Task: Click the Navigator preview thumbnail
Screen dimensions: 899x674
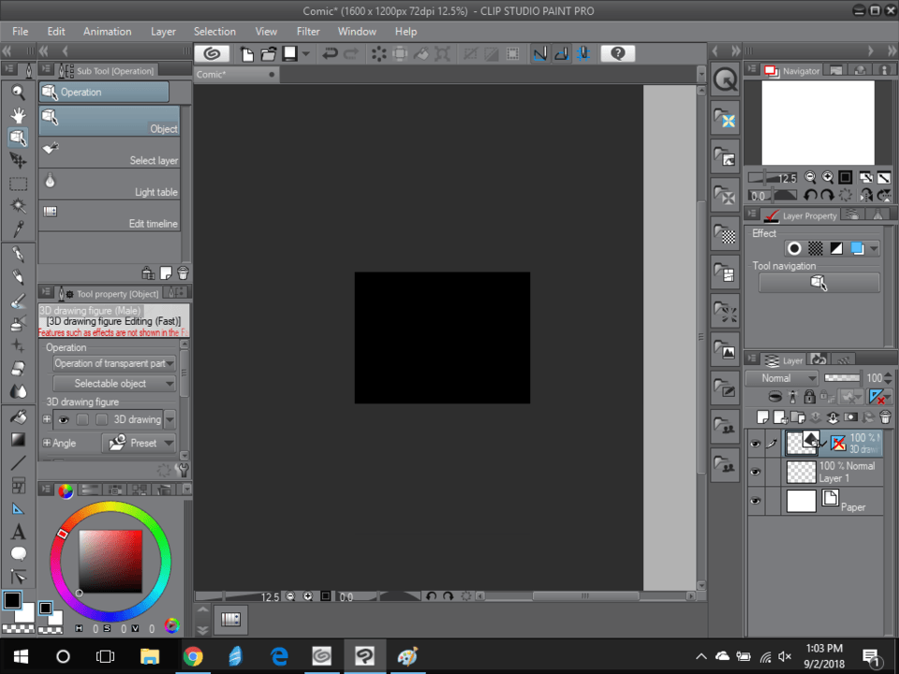Action: 818,123
